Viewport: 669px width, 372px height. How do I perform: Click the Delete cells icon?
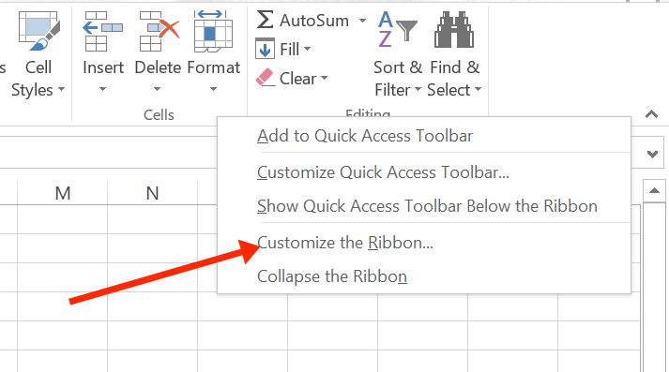pyautogui.click(x=159, y=31)
